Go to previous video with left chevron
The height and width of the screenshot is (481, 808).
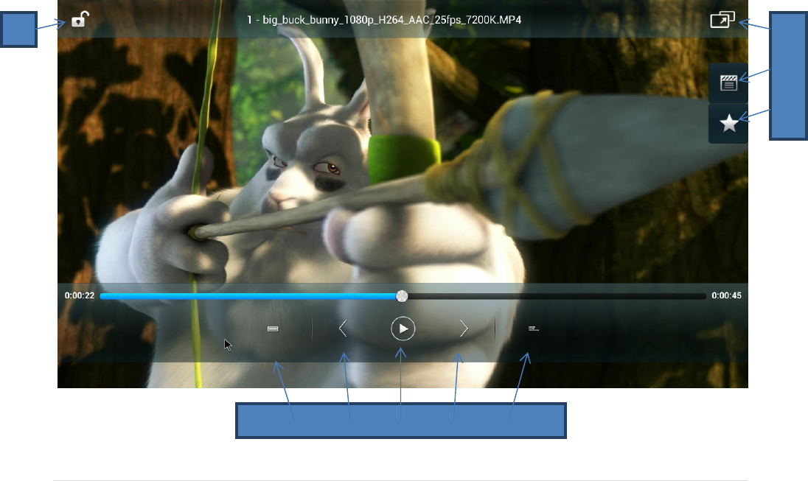click(x=343, y=329)
